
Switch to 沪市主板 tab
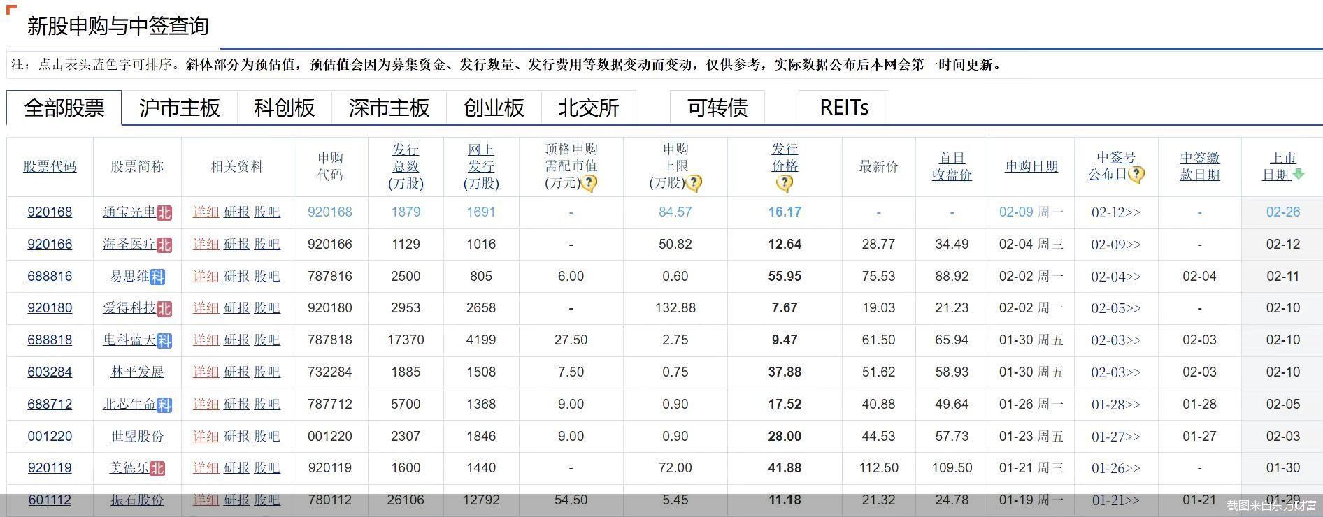click(180, 108)
